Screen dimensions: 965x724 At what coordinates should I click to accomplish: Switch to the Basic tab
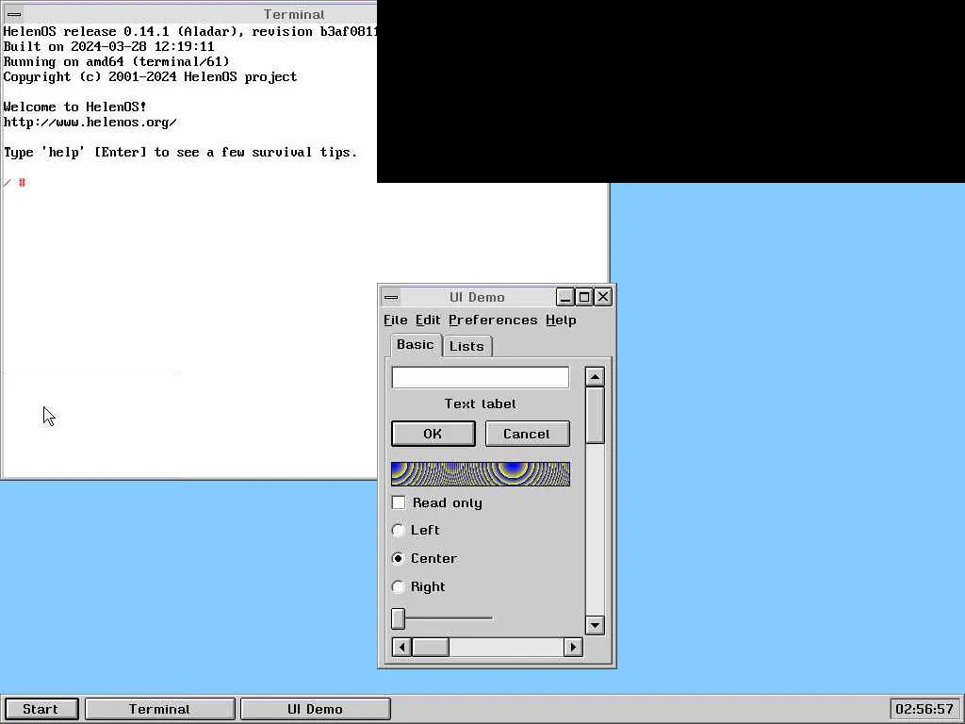click(416, 345)
